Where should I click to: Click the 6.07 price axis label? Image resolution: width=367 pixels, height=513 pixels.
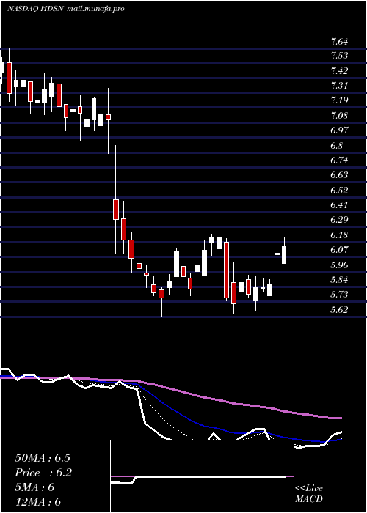pyautogui.click(x=339, y=250)
